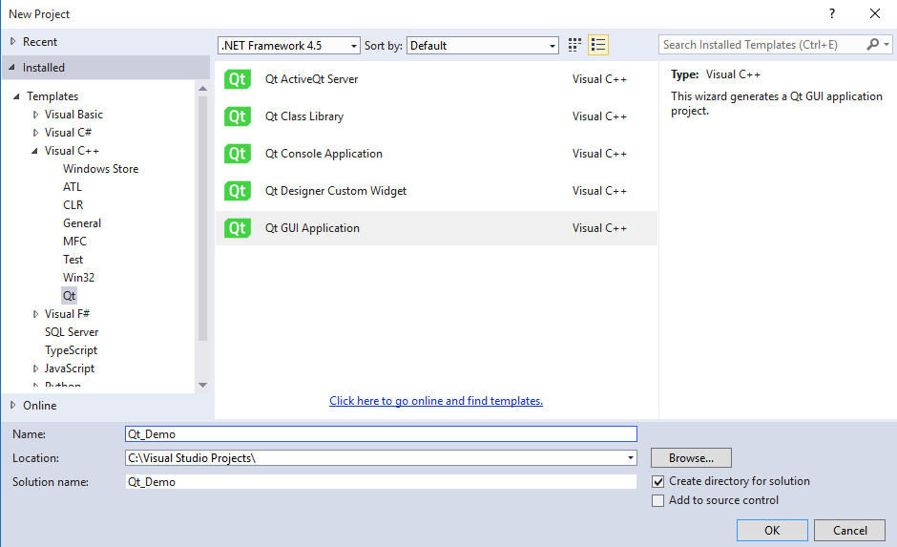Switch to small icons view
Viewport: 897px width, 547px height.
[574, 45]
